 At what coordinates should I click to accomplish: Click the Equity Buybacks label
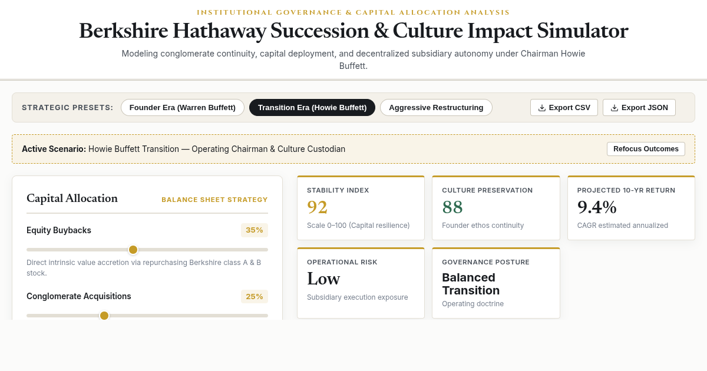pos(59,230)
